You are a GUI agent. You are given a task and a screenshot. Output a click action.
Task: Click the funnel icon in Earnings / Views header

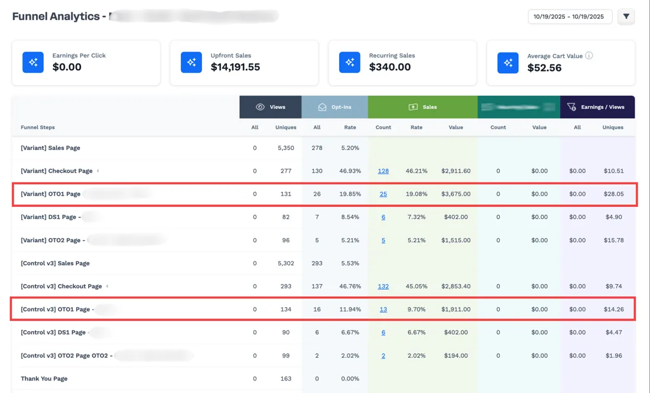[571, 107]
